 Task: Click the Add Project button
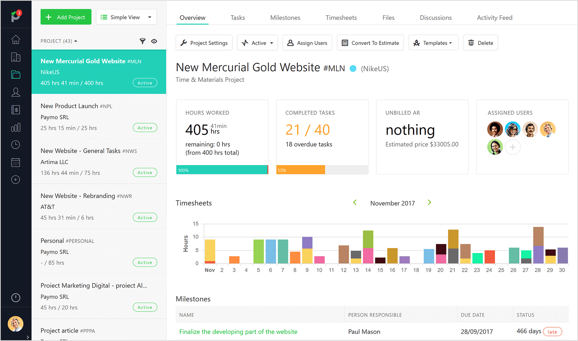(x=66, y=17)
